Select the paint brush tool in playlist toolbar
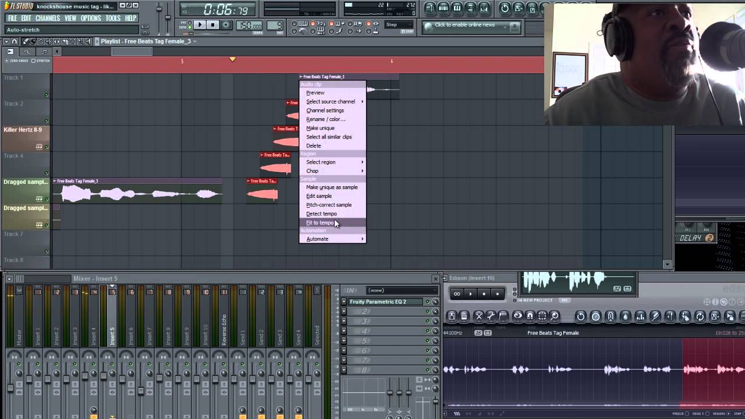The image size is (745, 419). pyautogui.click(x=33, y=41)
